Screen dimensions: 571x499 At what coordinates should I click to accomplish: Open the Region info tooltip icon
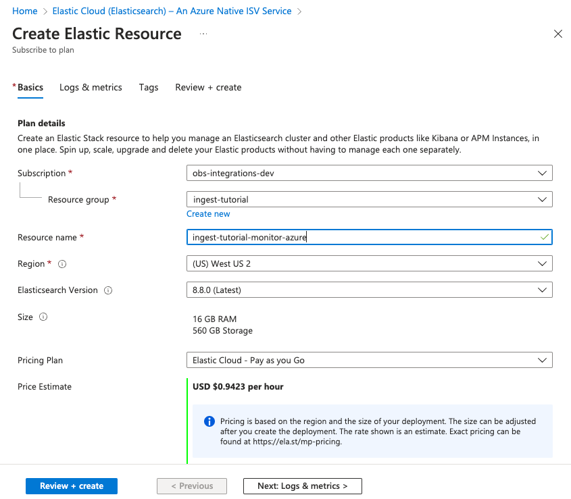[61, 263]
